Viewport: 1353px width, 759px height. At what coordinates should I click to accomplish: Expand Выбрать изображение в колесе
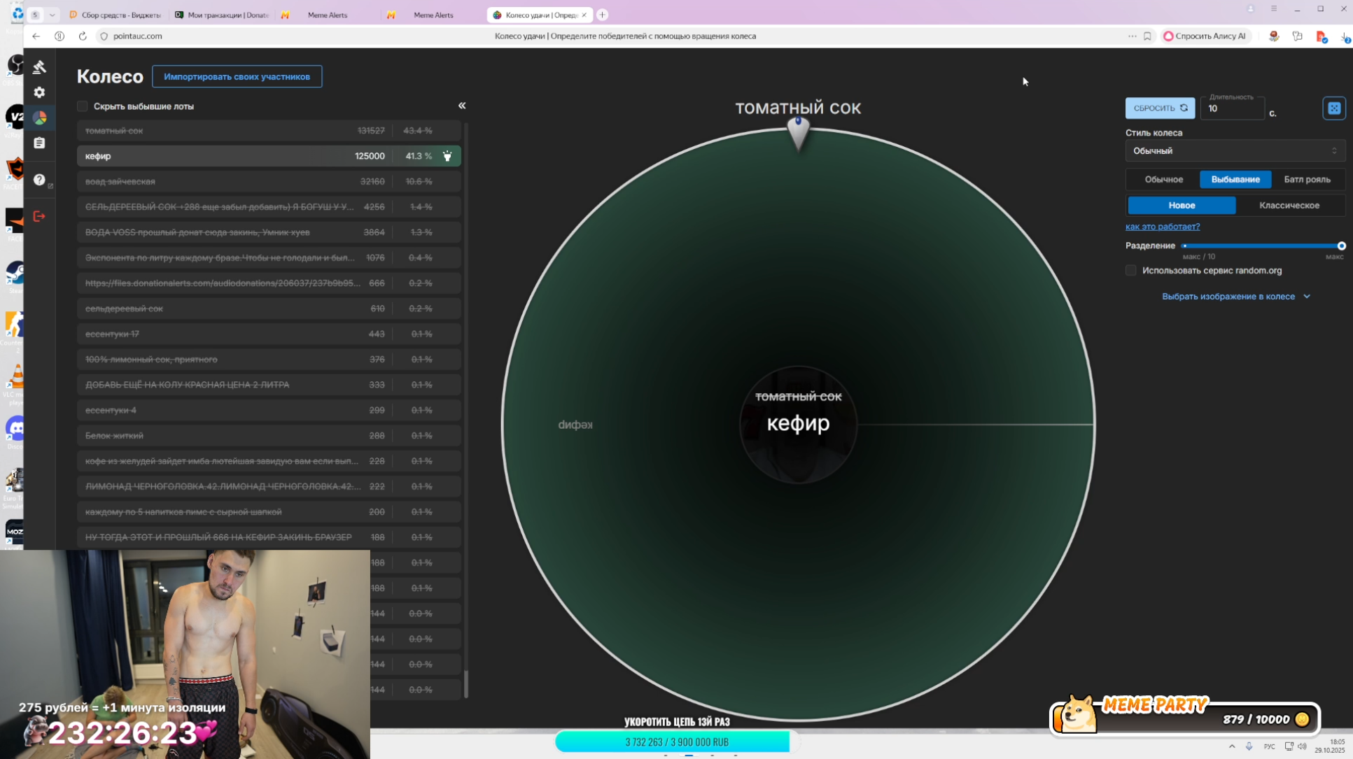pos(1235,297)
